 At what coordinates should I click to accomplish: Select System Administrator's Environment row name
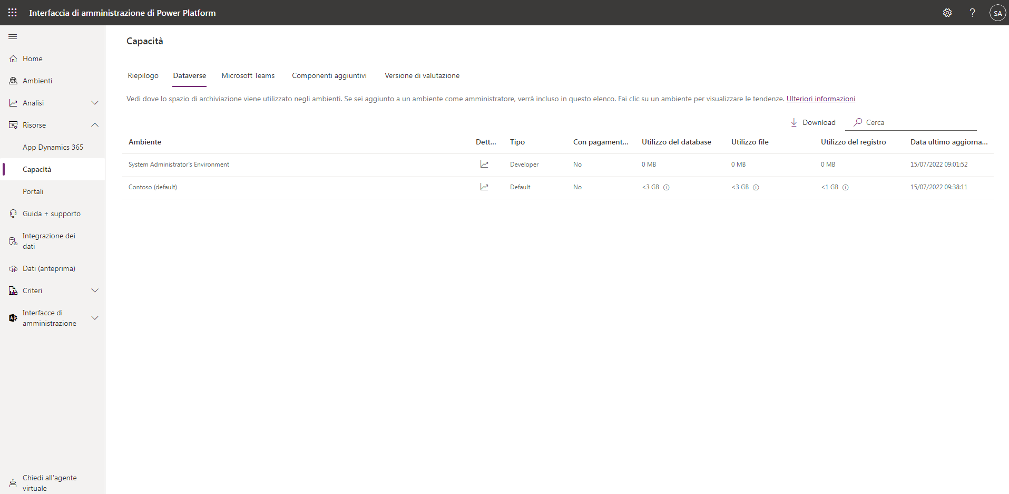[179, 164]
